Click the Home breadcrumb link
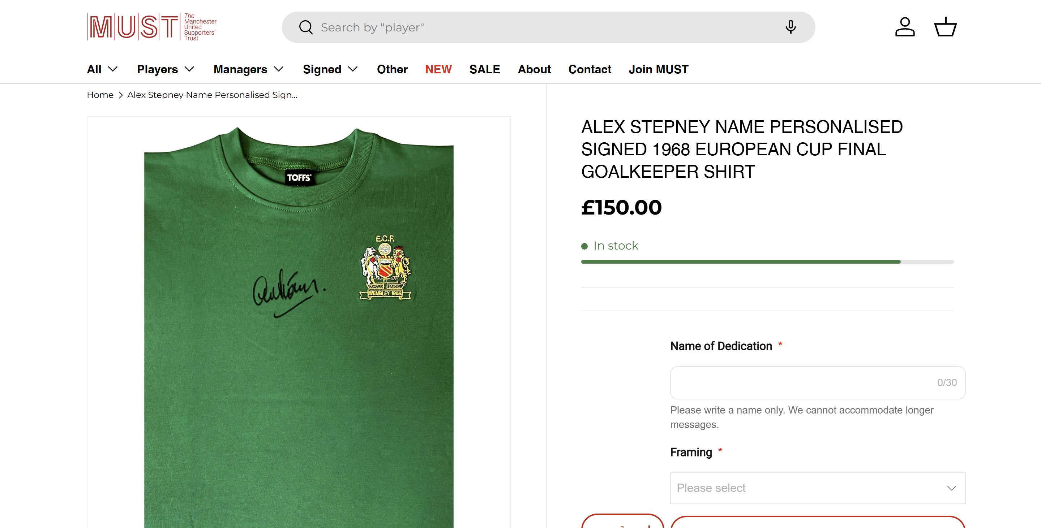1041x528 pixels. (x=100, y=95)
